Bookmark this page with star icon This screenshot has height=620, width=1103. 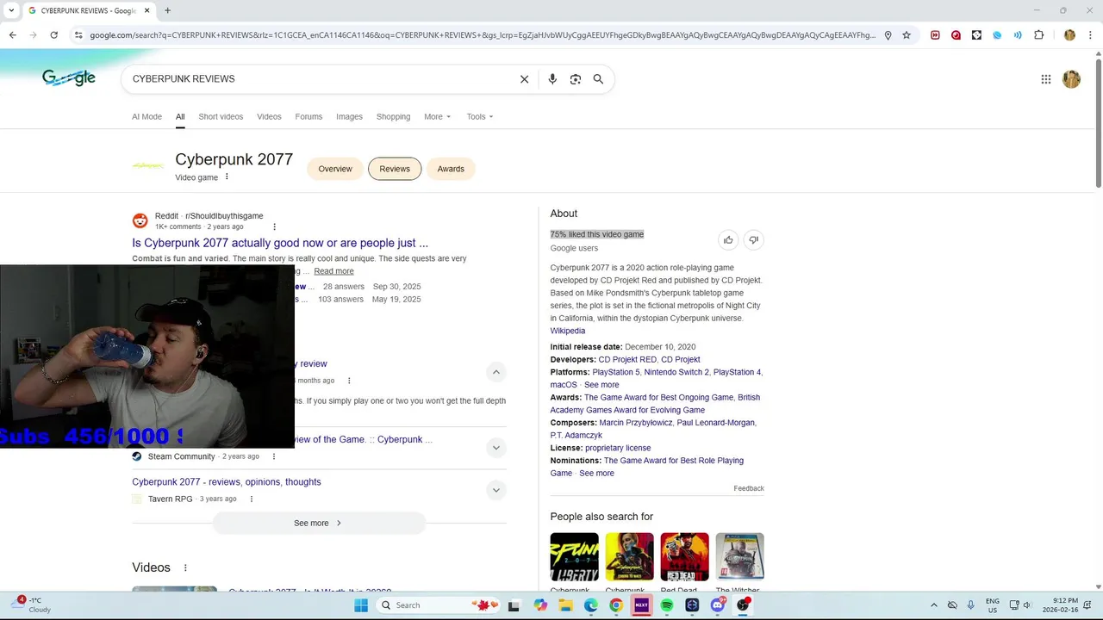point(907,35)
